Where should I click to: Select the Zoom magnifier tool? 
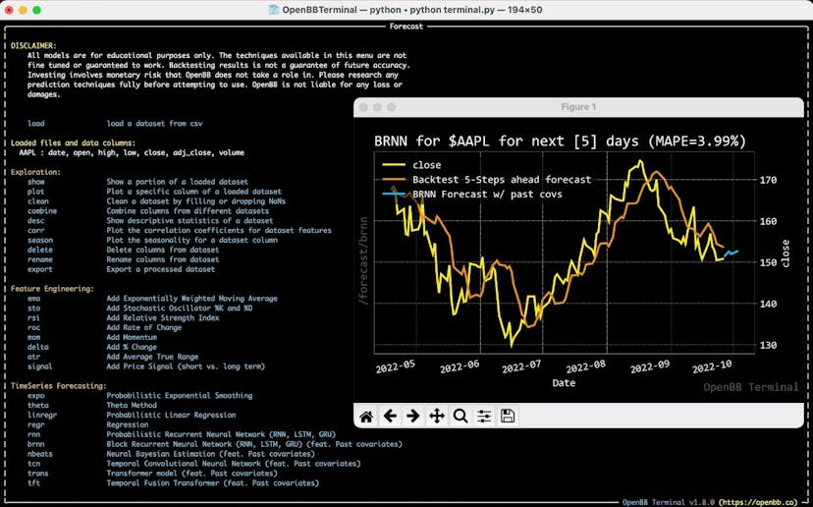point(461,416)
